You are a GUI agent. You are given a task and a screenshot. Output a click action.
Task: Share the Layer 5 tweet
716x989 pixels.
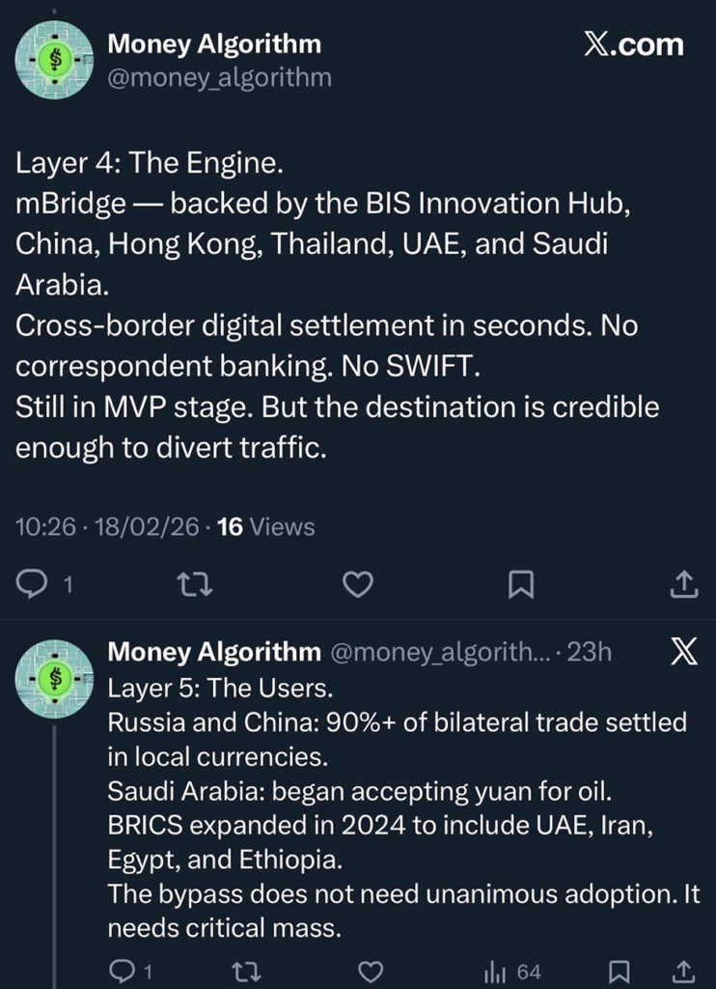coord(686,971)
